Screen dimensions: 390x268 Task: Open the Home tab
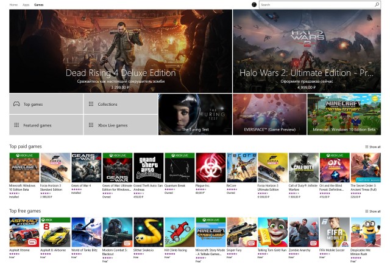[x=13, y=5]
